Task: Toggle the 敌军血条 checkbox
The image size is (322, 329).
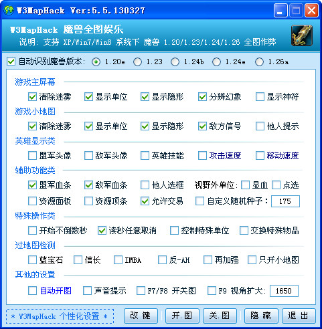Action: coord(88,185)
